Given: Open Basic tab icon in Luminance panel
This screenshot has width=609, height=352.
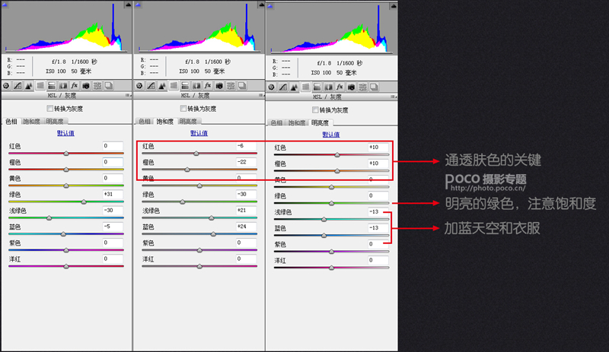Looking at the screenshot, I should click(x=272, y=87).
